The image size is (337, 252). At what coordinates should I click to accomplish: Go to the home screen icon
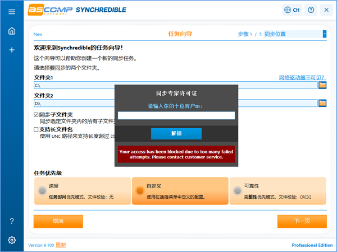click(12, 31)
